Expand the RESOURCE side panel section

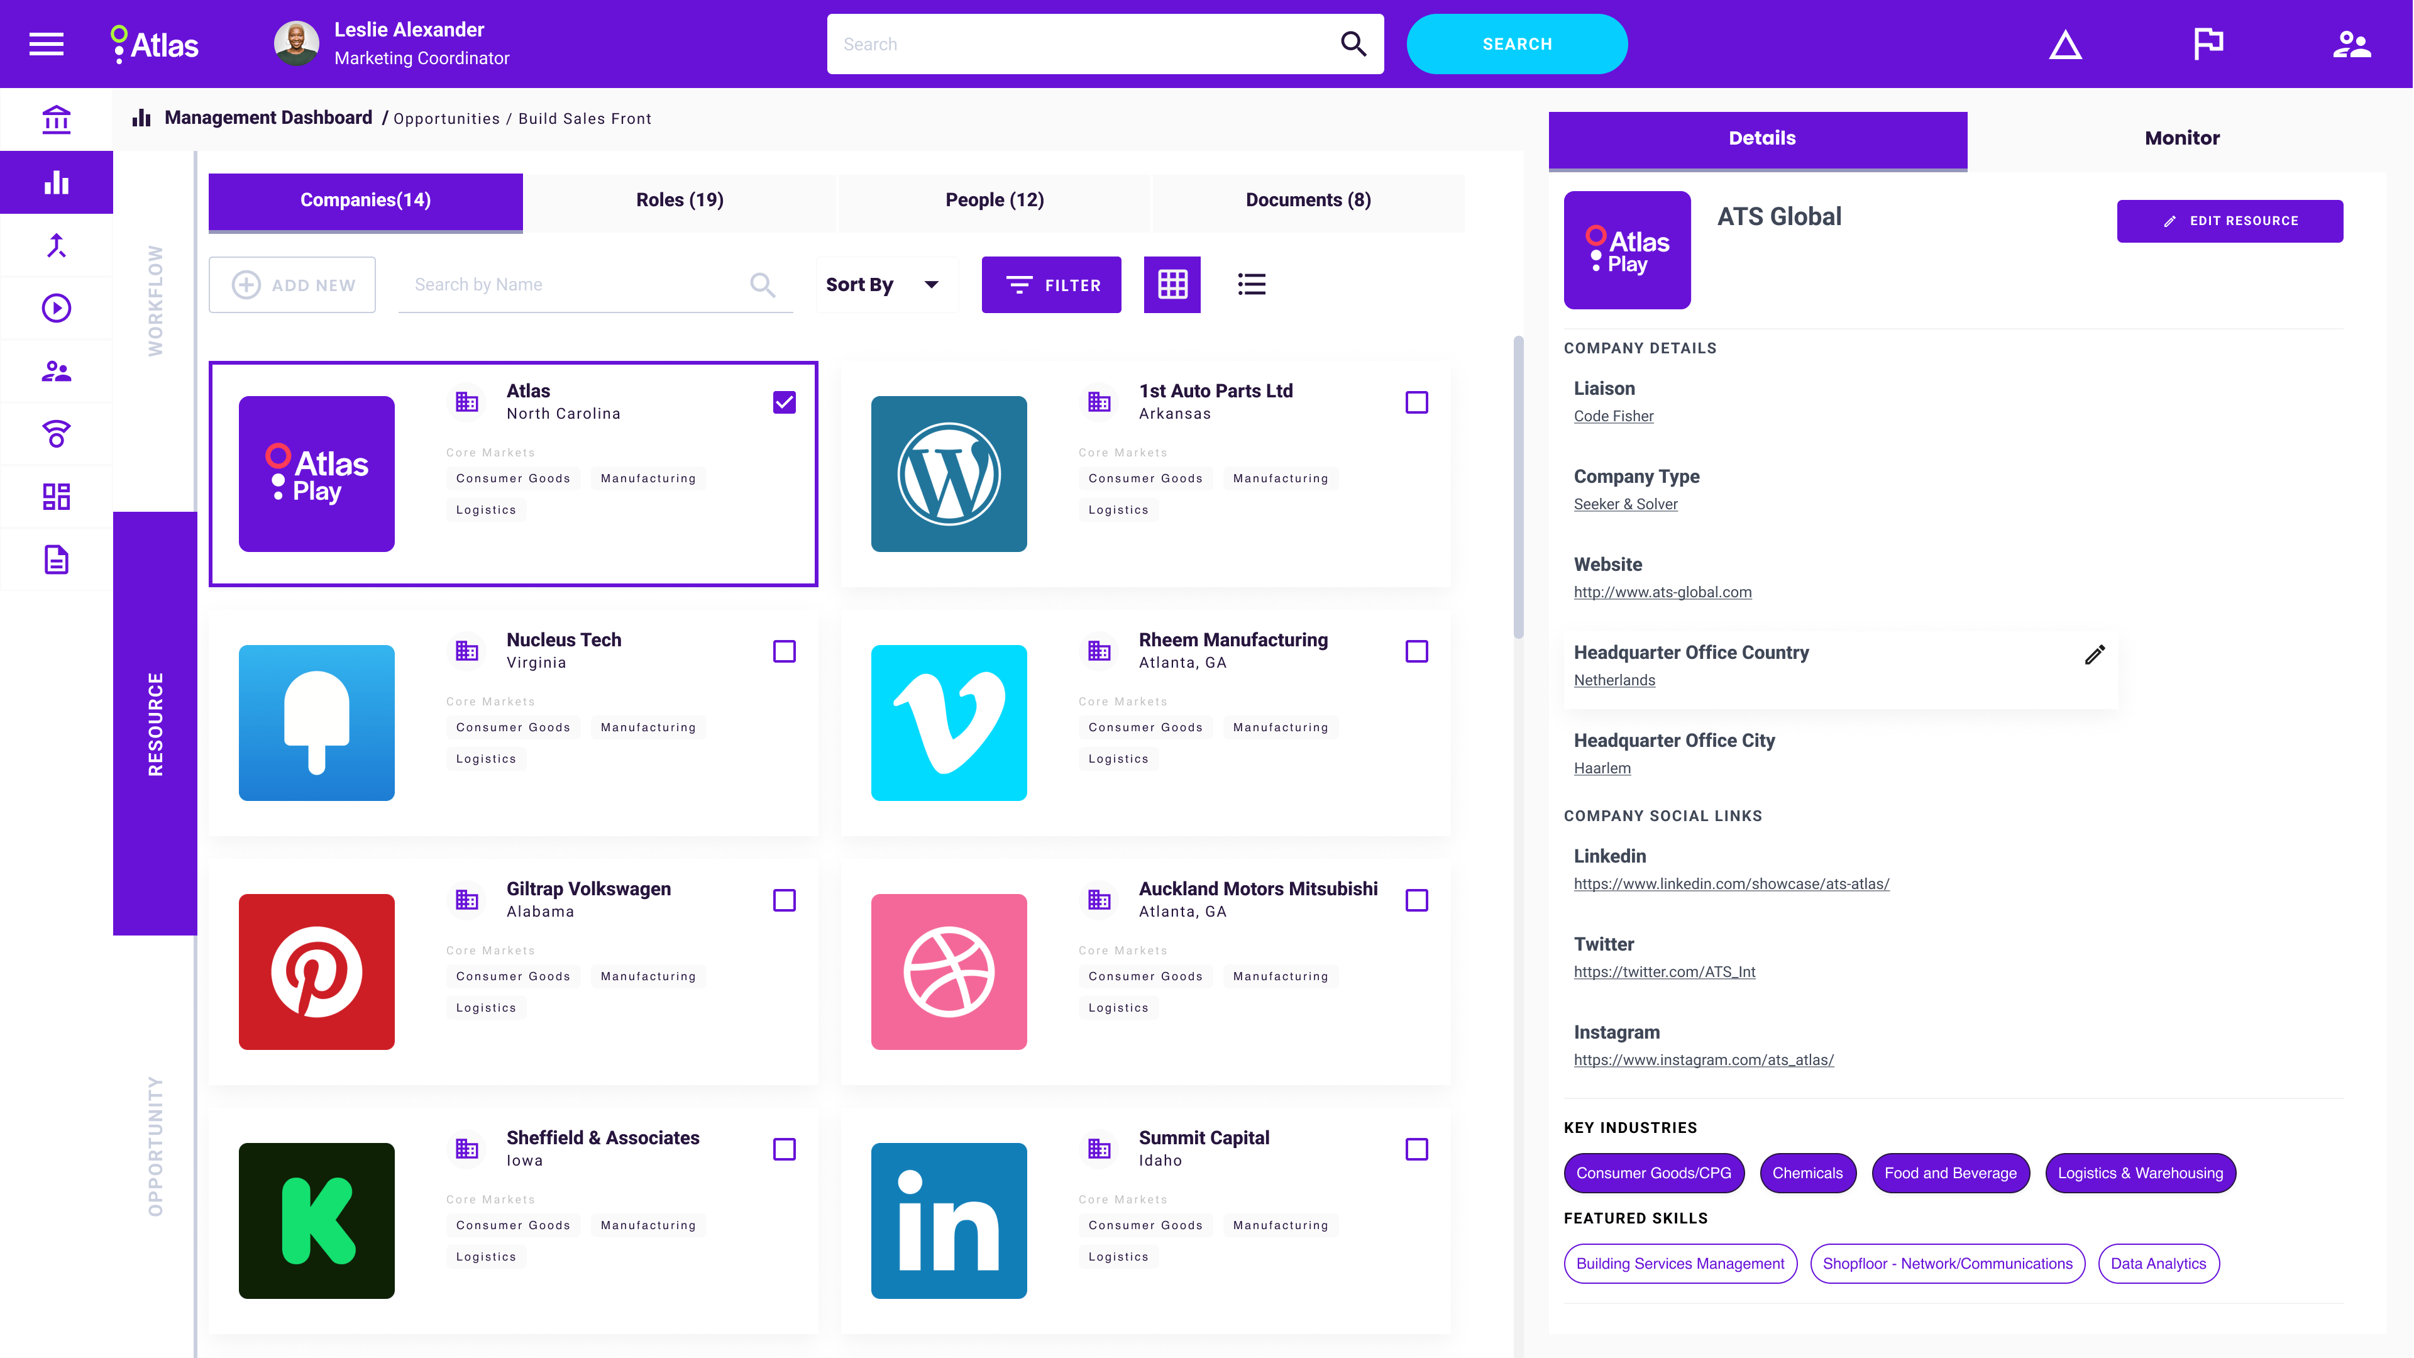pos(155,724)
